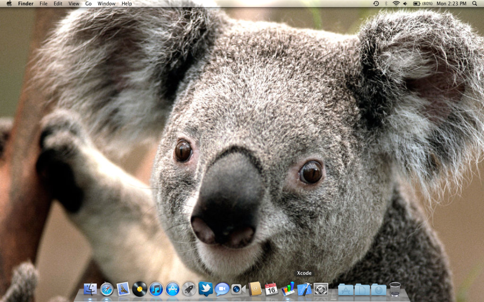The width and height of the screenshot is (484, 302).
Task: Open the File menu
Action: click(43, 3)
